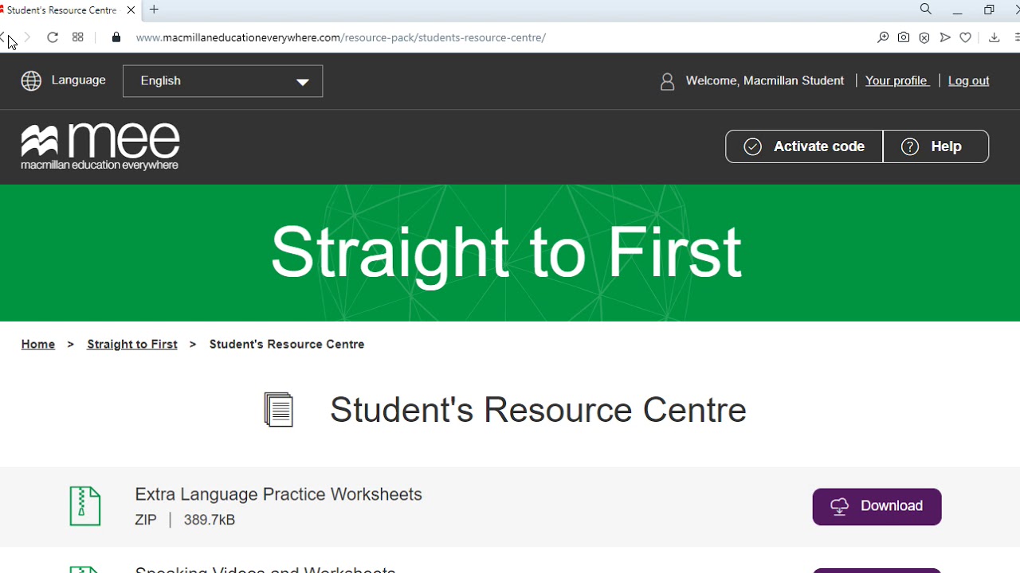Go to Home breadcrumb link
The height and width of the screenshot is (573, 1020).
click(38, 345)
